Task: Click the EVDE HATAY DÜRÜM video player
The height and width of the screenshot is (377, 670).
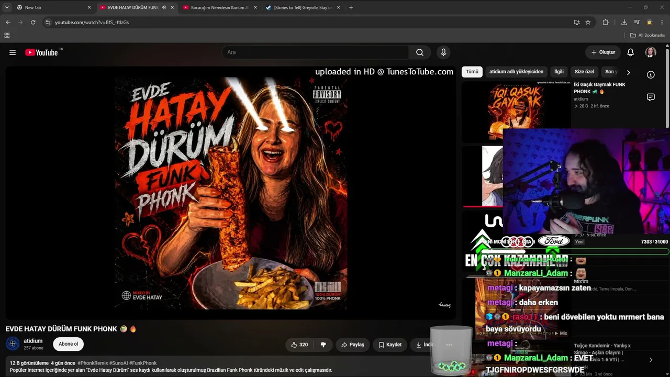Action: [x=230, y=192]
